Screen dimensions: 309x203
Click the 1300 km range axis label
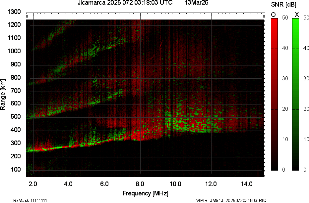point(14,12)
